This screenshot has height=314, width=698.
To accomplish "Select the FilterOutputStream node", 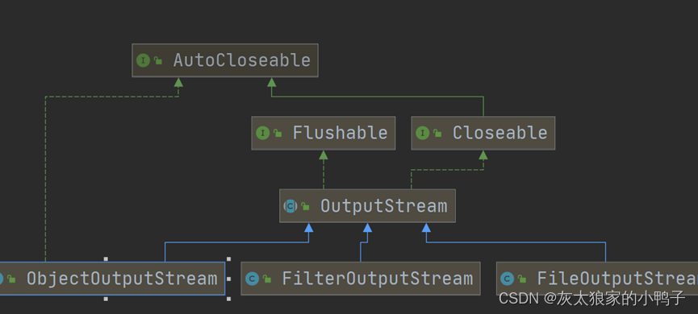I will (361, 279).
